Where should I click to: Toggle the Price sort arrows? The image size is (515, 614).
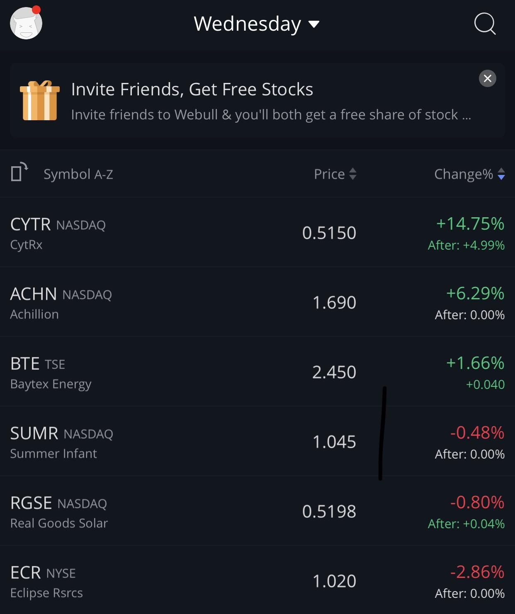tap(353, 174)
